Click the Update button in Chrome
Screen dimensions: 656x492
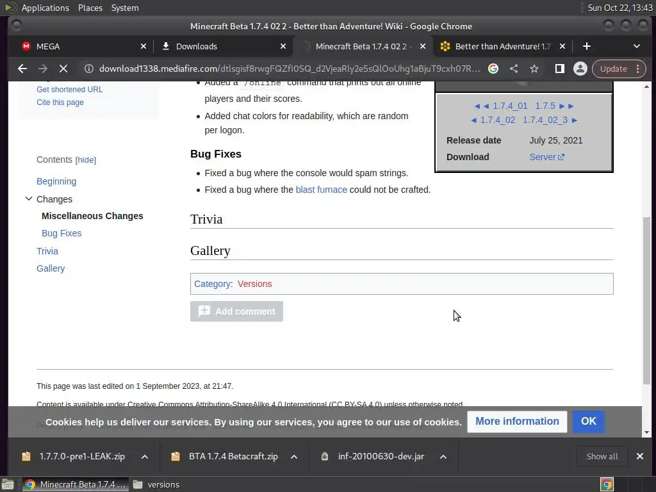coord(613,69)
